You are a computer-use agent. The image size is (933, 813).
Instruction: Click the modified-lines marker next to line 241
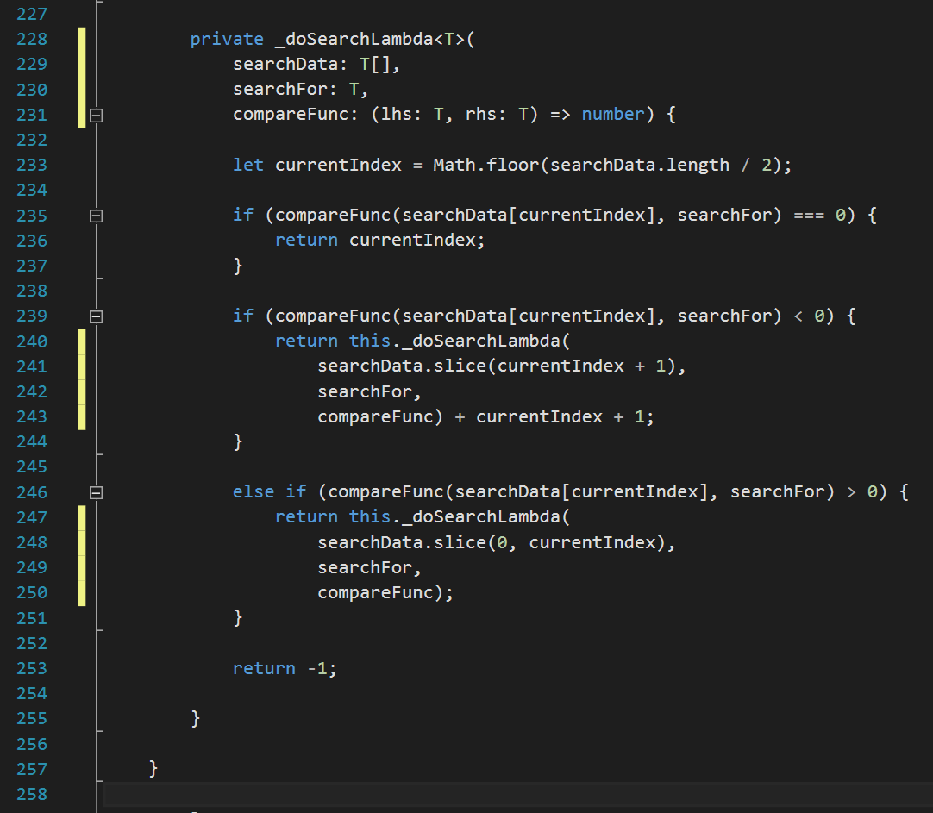[81, 366]
